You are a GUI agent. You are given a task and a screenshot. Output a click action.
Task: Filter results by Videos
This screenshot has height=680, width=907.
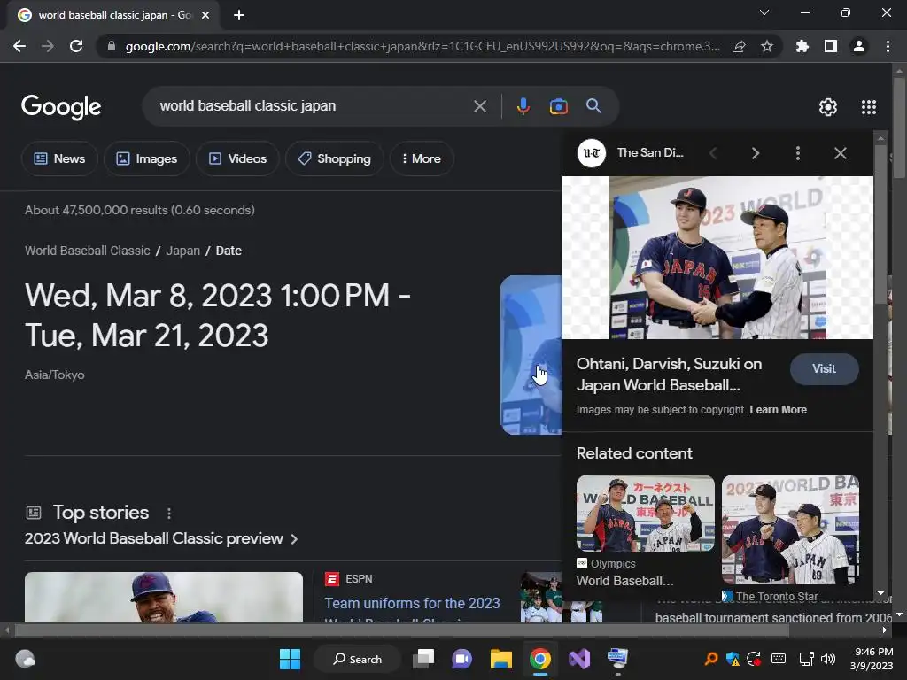pyautogui.click(x=237, y=158)
